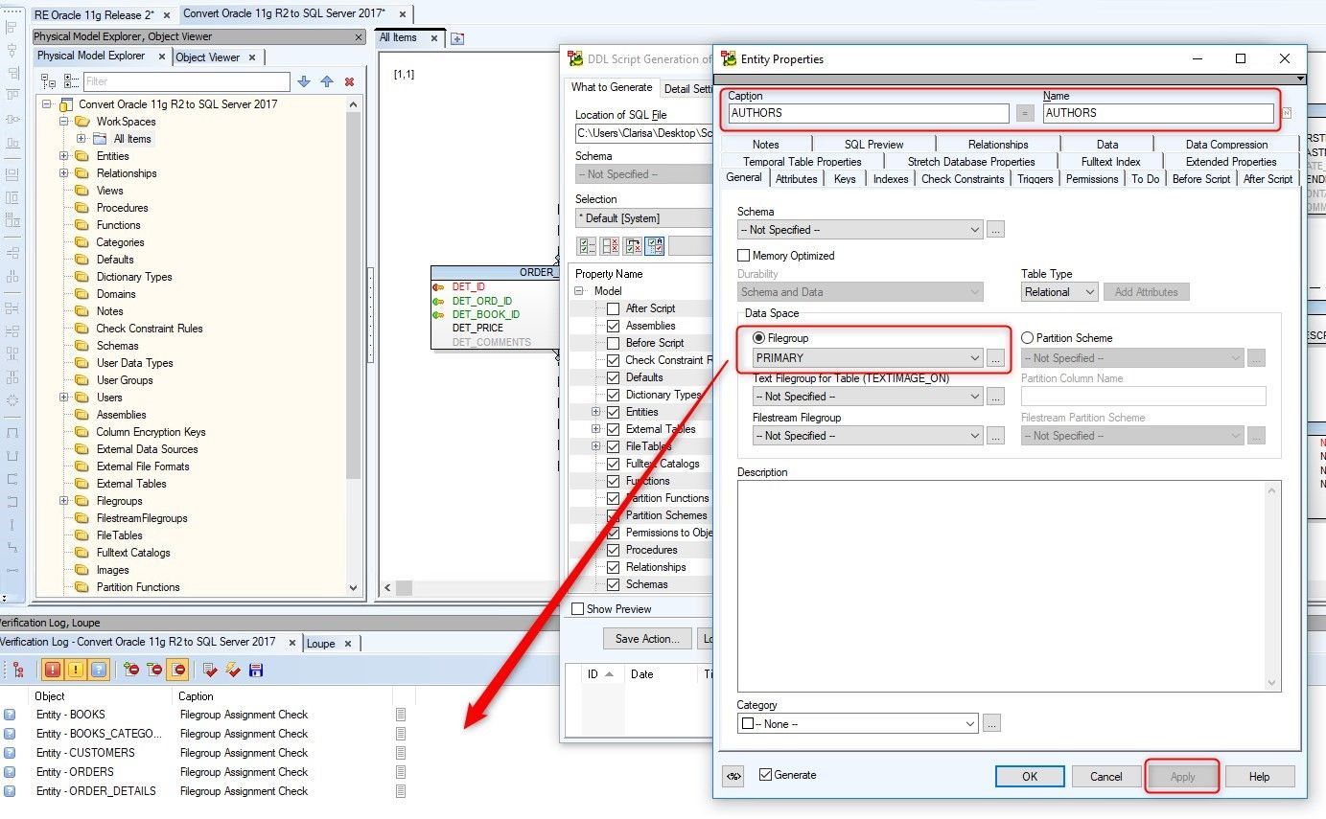Click explorer tree vertical scrollbar down arrow
Image resolution: width=1326 pixels, height=819 pixels.
coord(353,588)
